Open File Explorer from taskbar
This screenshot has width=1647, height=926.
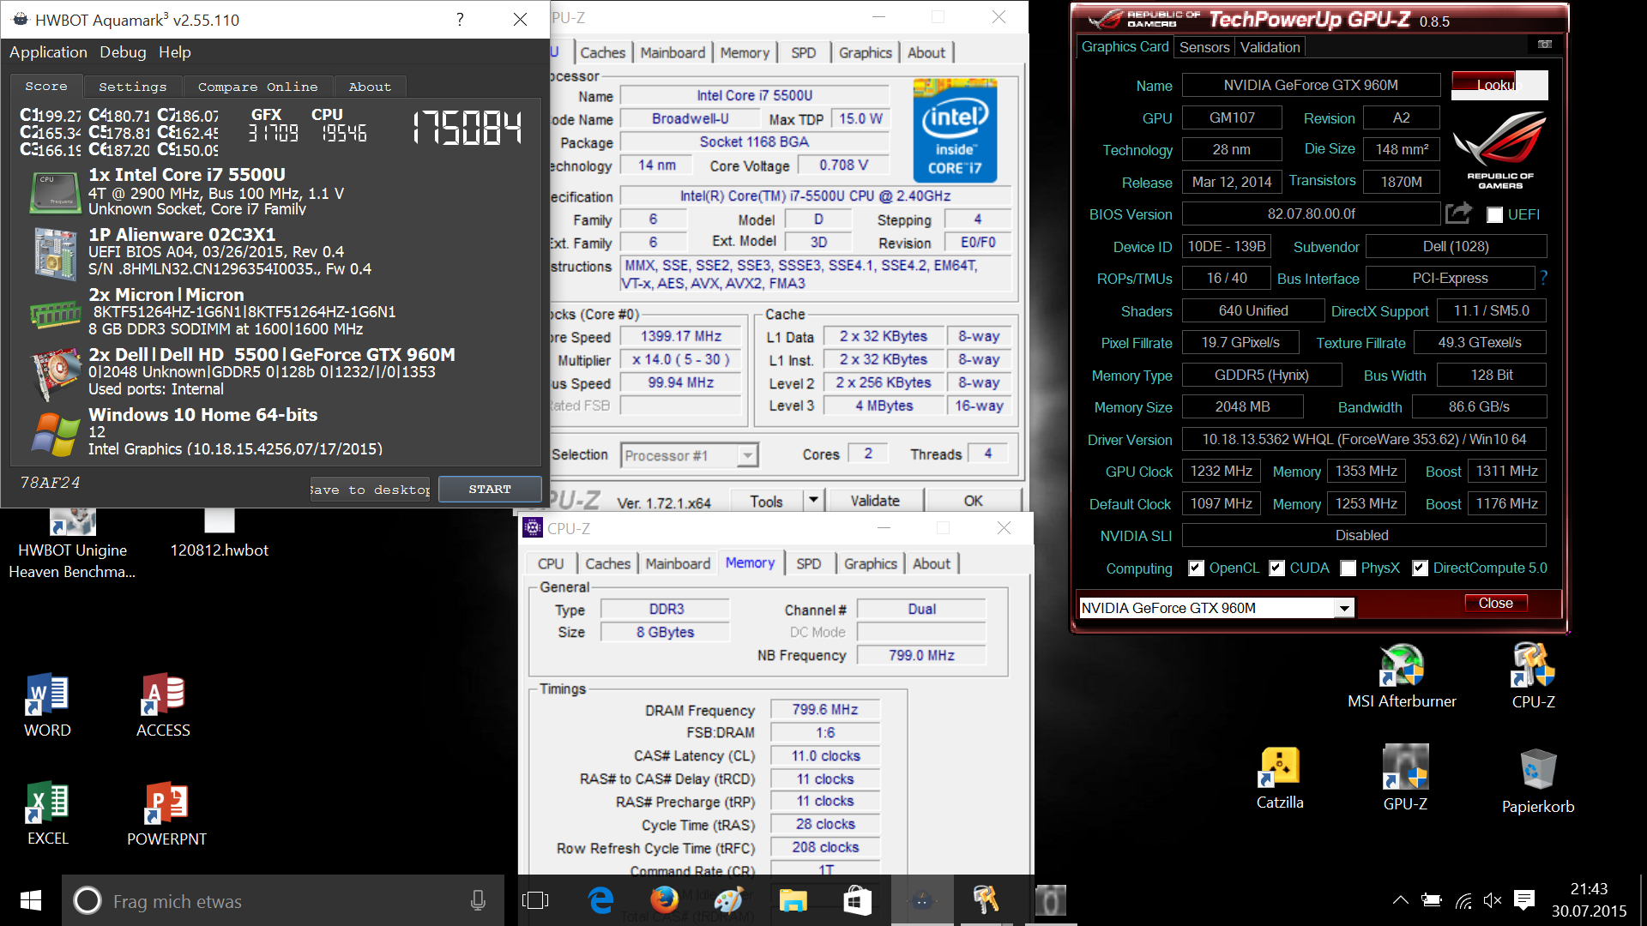793,900
